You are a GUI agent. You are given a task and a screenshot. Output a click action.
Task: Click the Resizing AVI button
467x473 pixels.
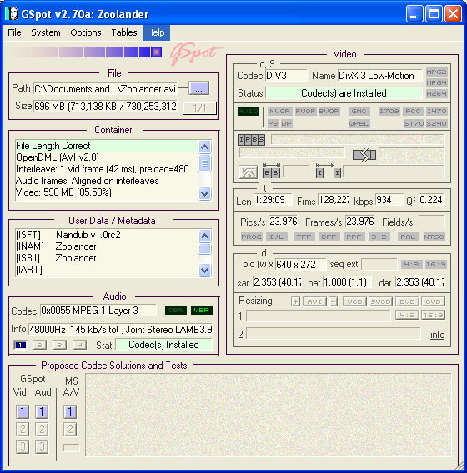click(x=314, y=301)
